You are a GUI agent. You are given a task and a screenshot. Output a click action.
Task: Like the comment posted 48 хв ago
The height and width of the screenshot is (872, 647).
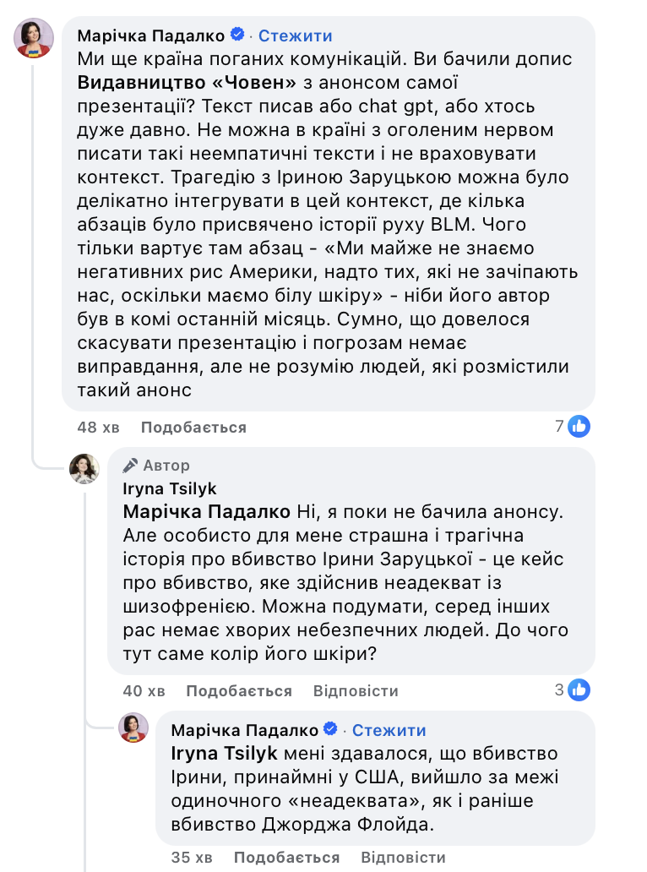pos(193,428)
